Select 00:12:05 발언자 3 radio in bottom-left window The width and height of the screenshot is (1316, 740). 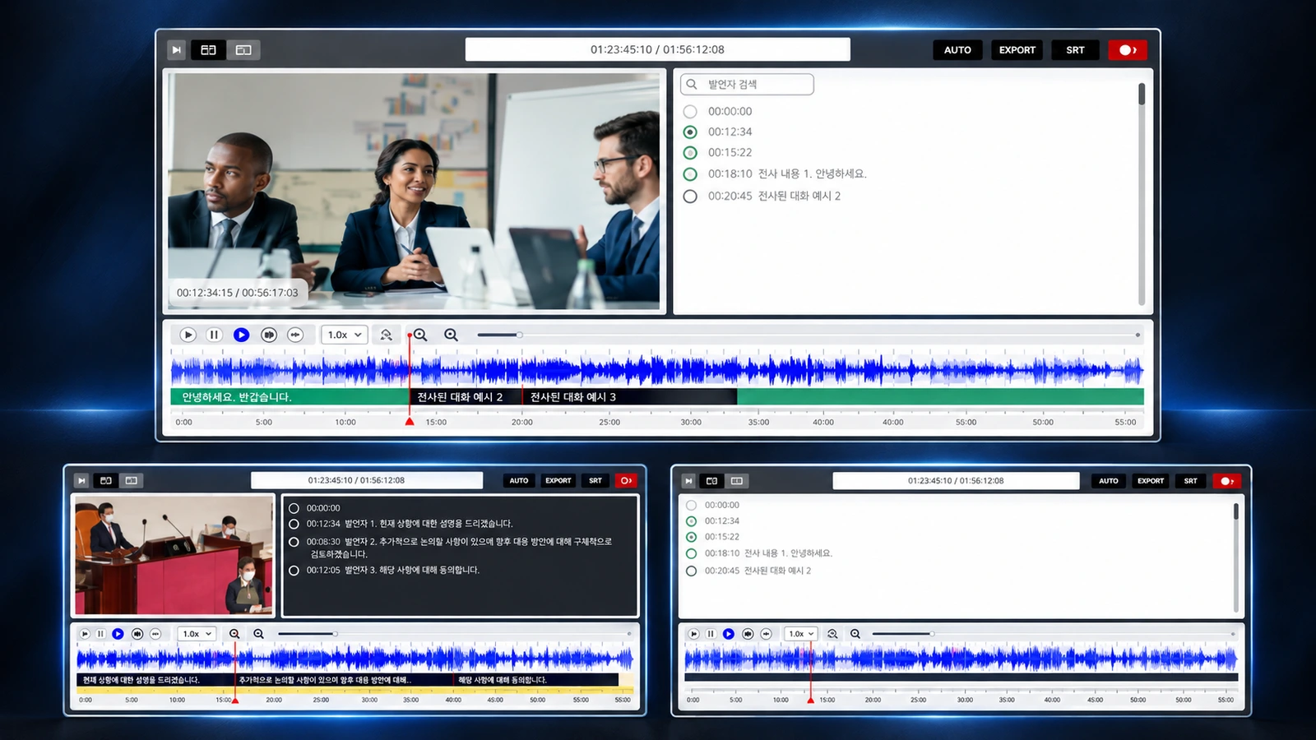pyautogui.click(x=294, y=570)
